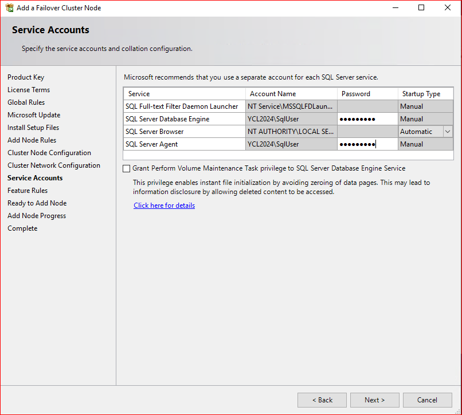Select Service Accounts step in sidebar
Screen dimensions: 462x415
pos(35,178)
